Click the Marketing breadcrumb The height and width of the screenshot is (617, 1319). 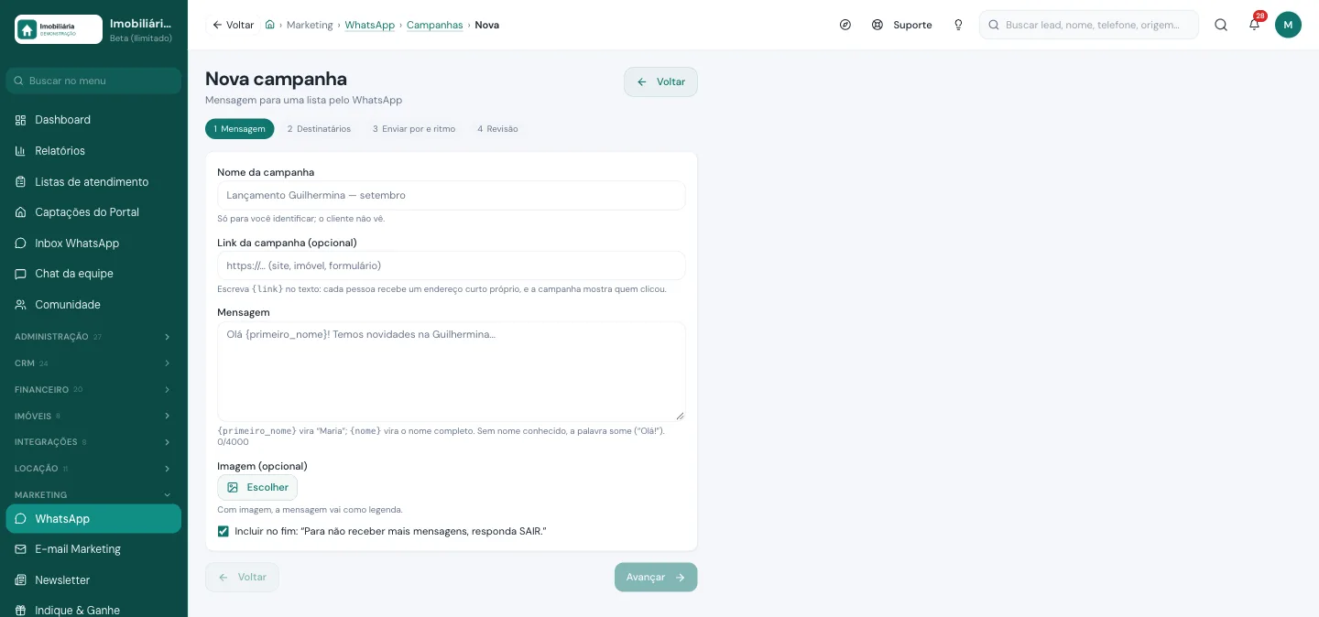coord(310,25)
